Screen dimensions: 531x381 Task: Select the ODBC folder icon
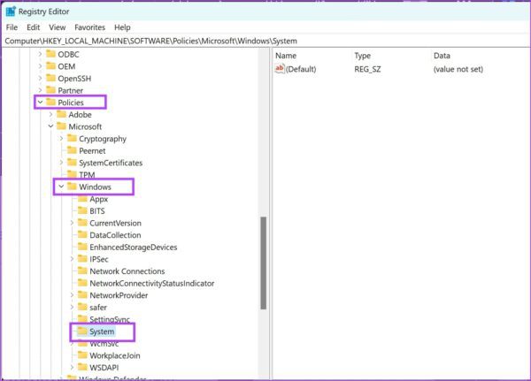tap(50, 54)
